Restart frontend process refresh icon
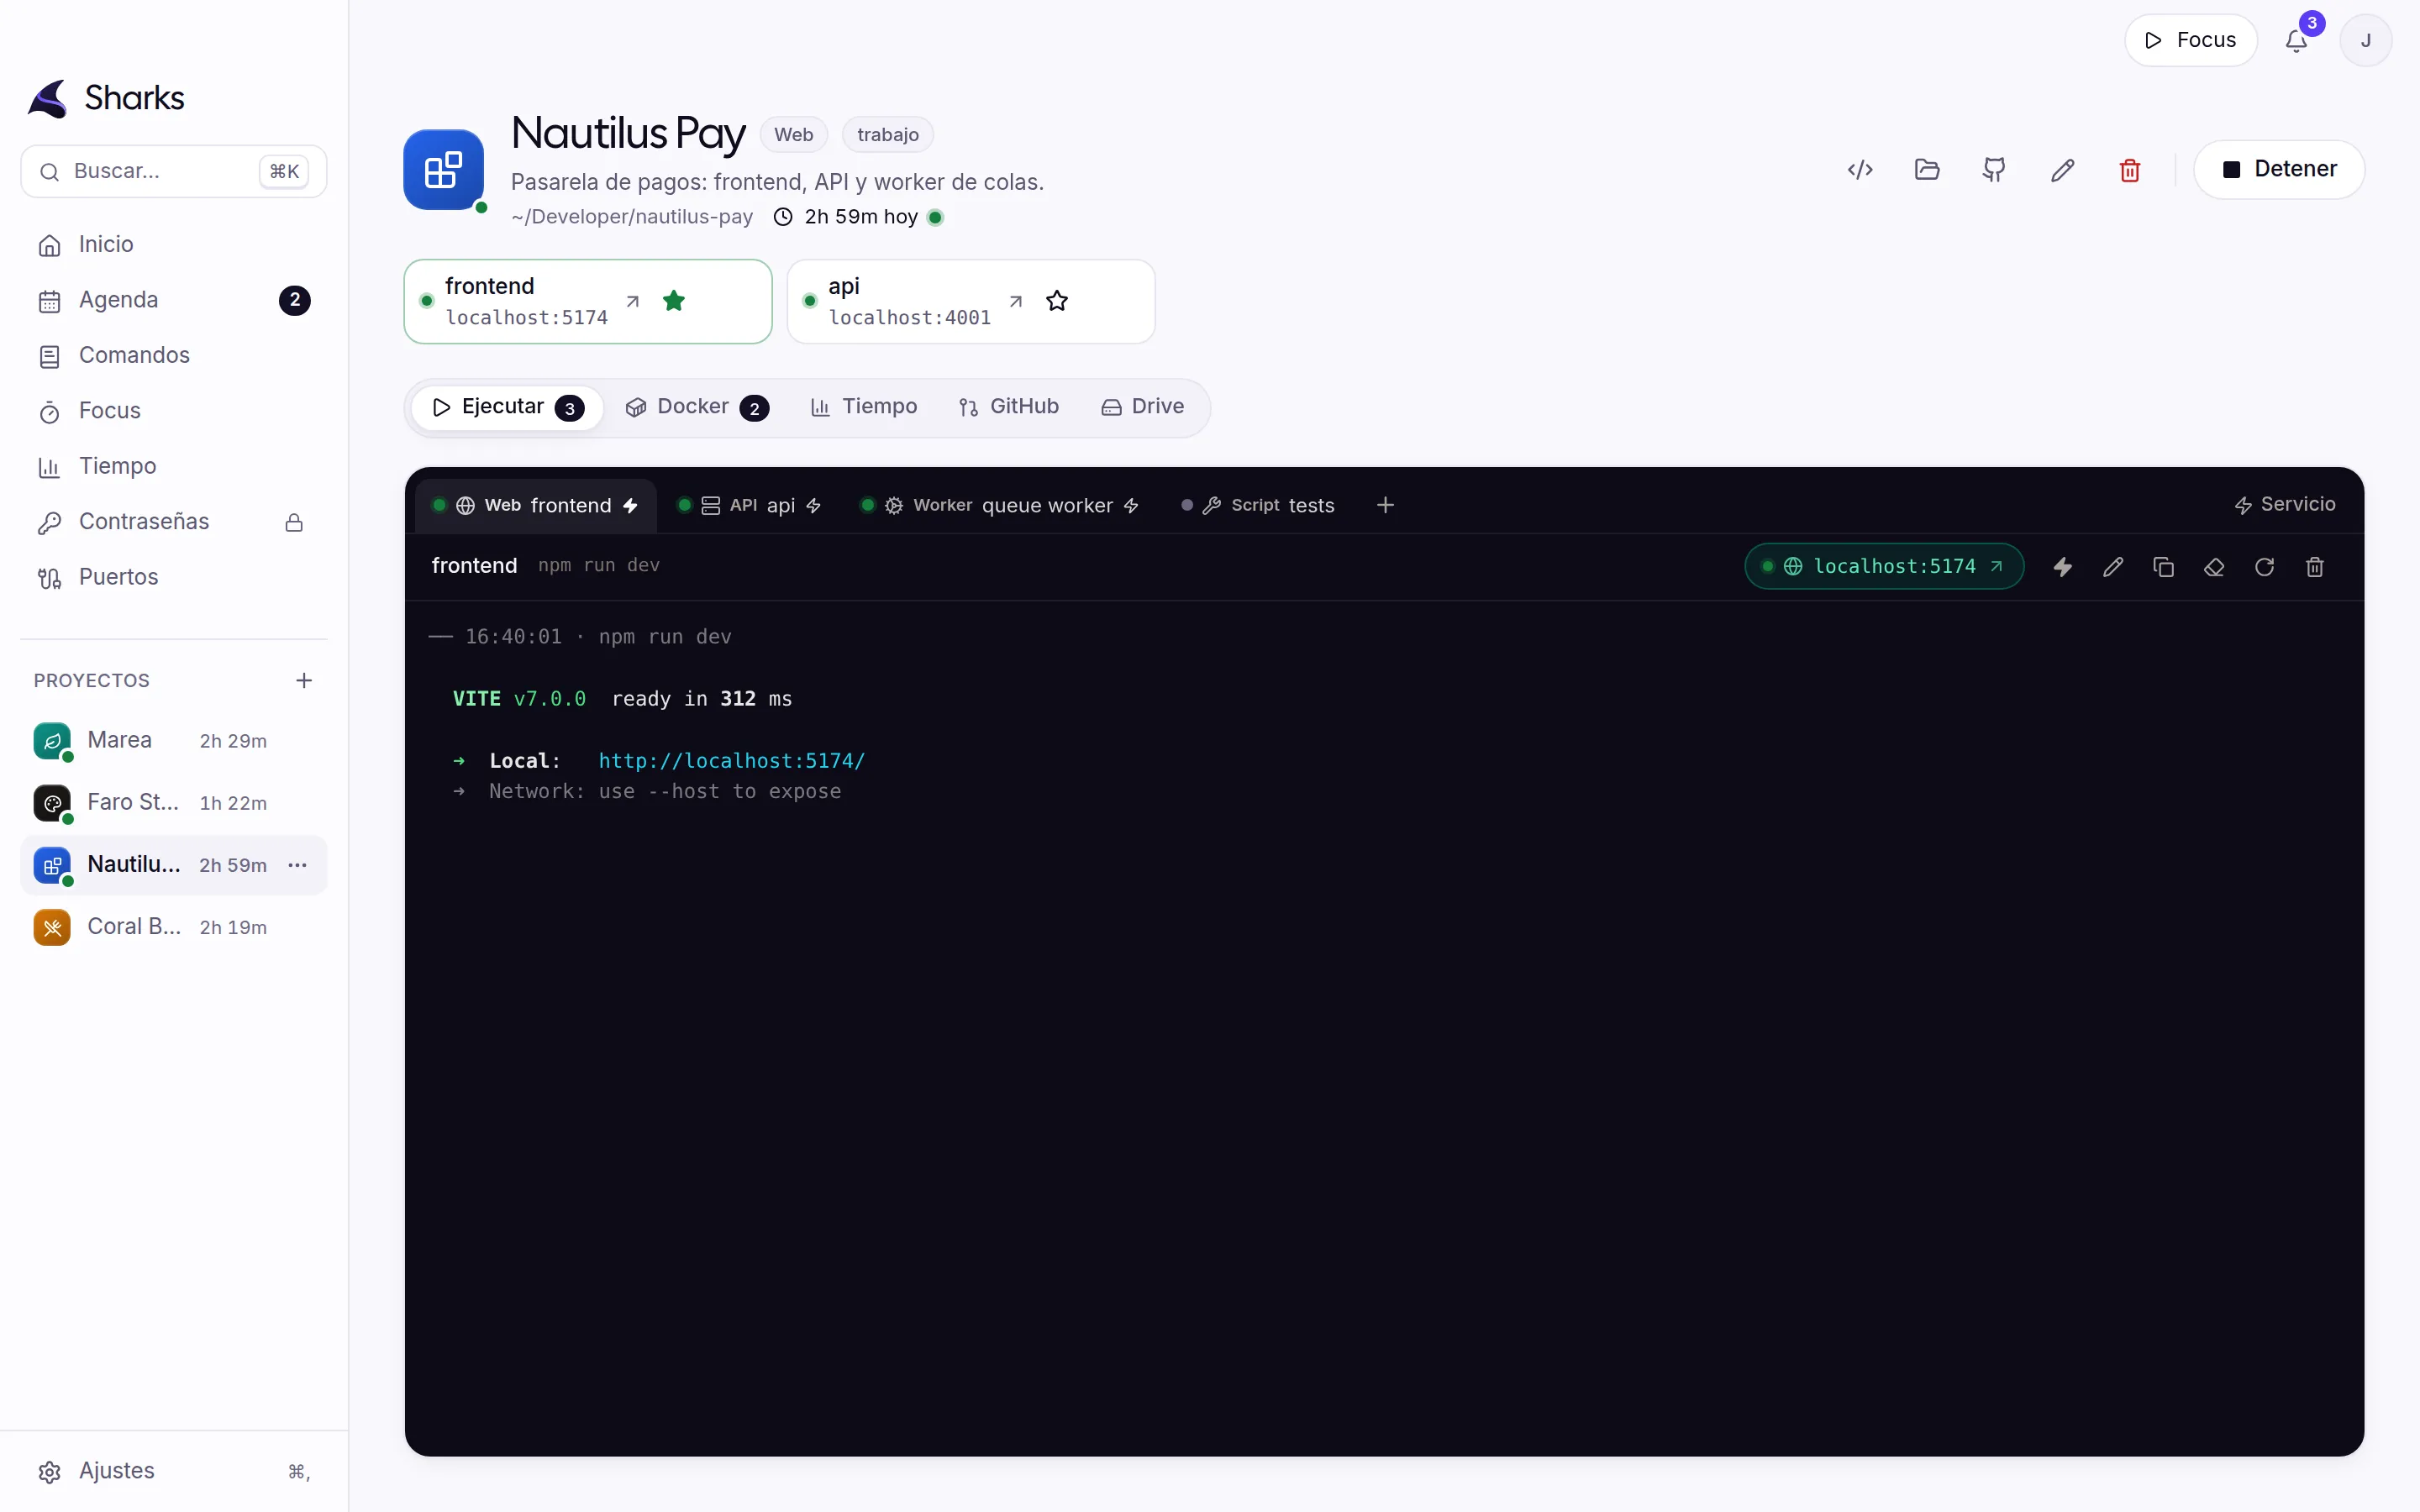This screenshot has width=2420, height=1512. tap(2264, 567)
